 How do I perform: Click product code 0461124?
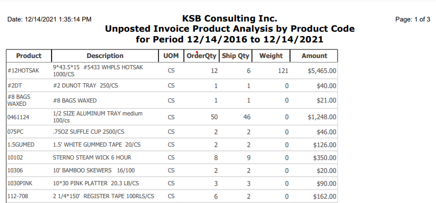tap(18, 118)
